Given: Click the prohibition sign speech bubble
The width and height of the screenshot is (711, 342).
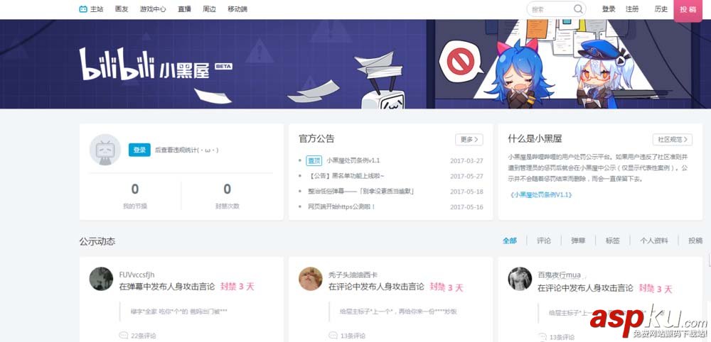Looking at the screenshot, I should [x=461, y=60].
